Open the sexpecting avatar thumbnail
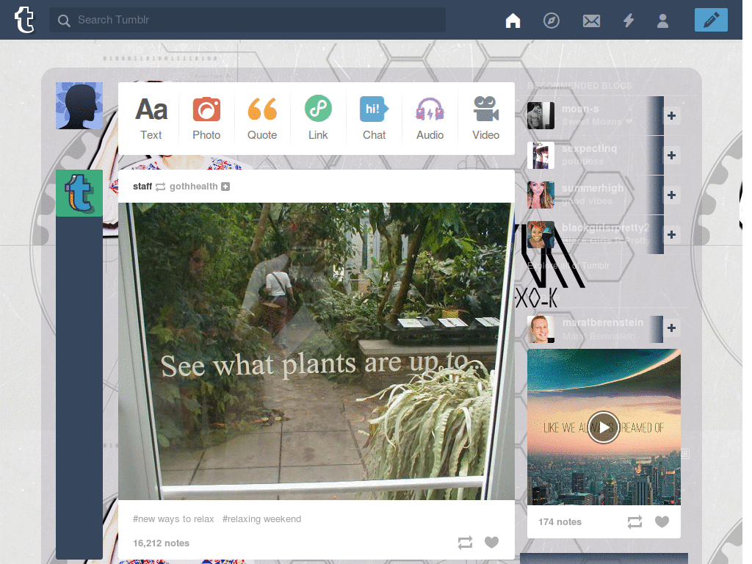 540,156
